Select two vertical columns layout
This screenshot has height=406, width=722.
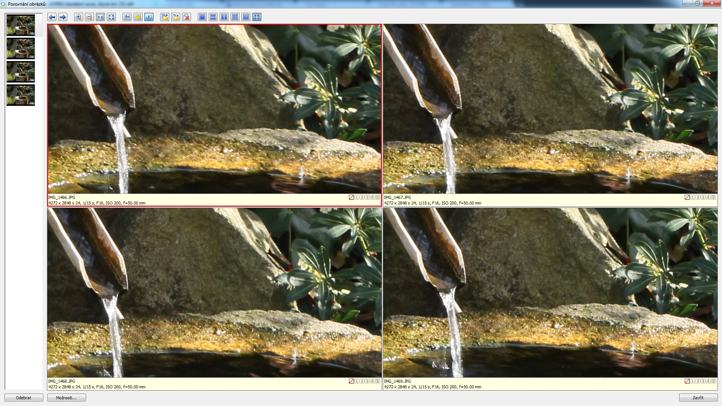pos(224,17)
